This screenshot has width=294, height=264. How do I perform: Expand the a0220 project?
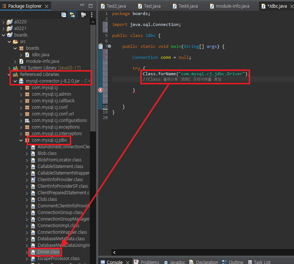pos(3,22)
